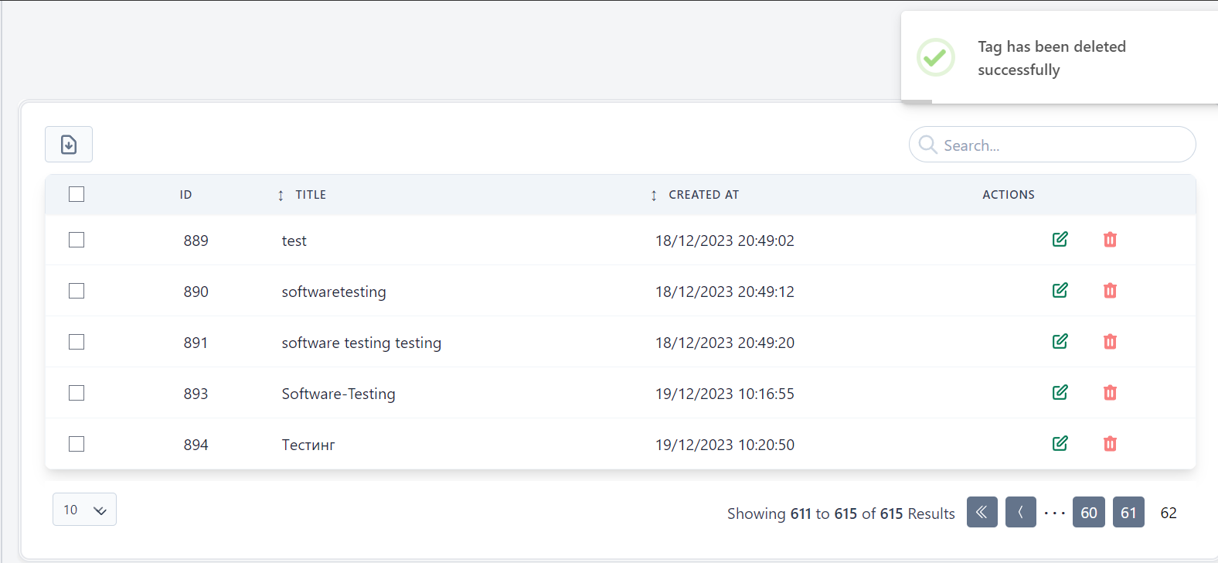Select checkbox for row ID 893
The image size is (1218, 563).
point(77,393)
